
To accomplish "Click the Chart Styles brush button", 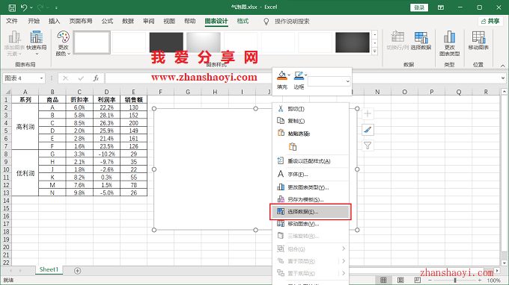I will coord(368,130).
